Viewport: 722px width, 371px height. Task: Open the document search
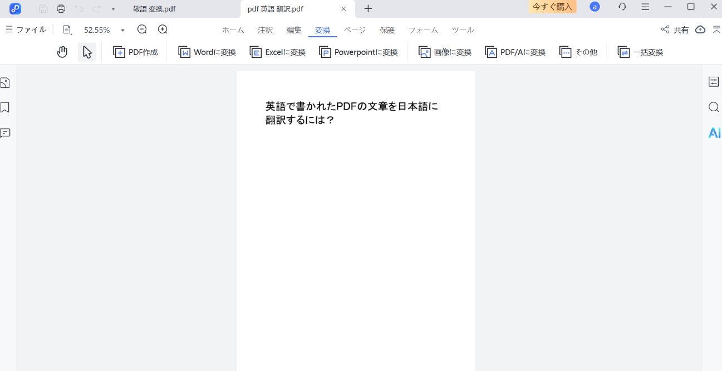tap(713, 107)
